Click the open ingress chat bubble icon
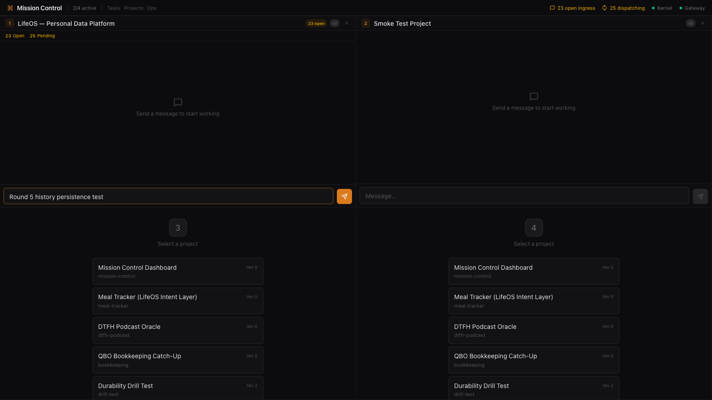This screenshot has width=712, height=400. coord(552,8)
